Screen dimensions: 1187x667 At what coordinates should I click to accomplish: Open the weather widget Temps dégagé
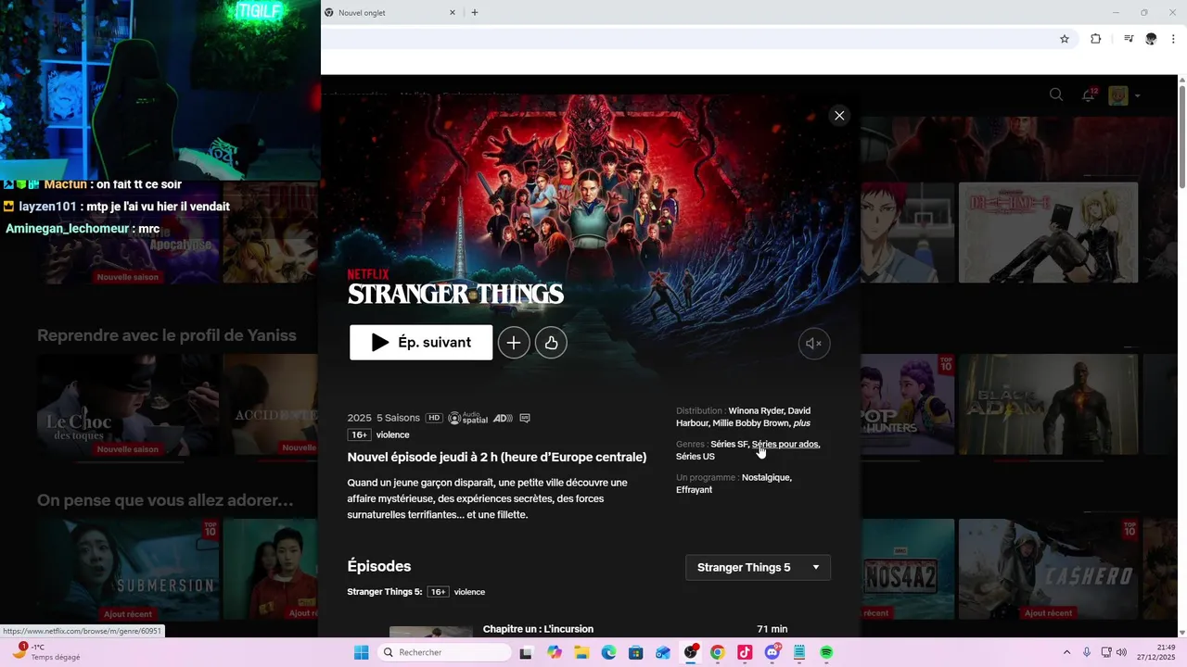pos(46,652)
